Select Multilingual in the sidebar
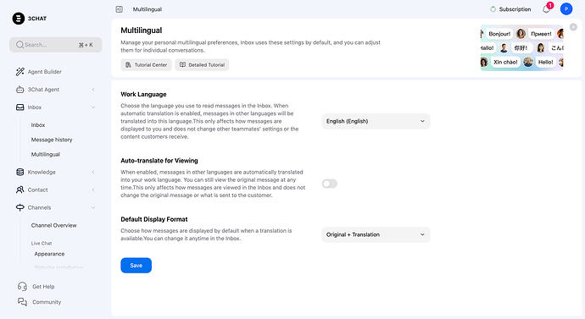 pos(46,155)
